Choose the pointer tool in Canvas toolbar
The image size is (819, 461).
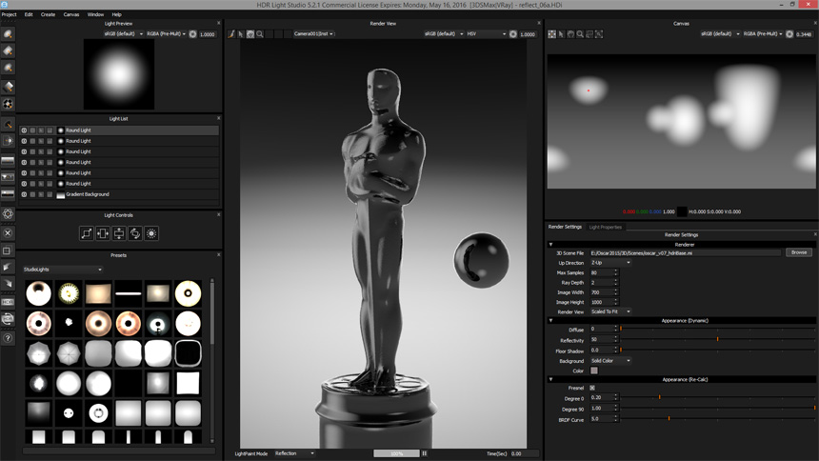tap(561, 34)
